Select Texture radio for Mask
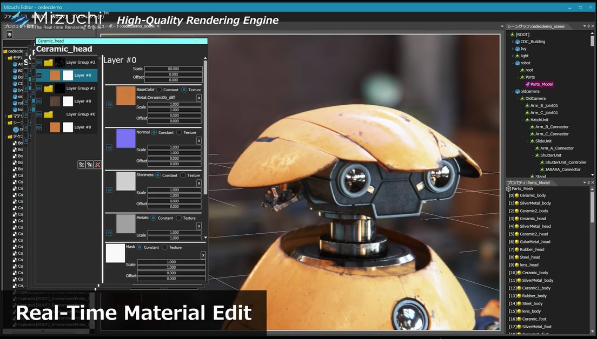Viewport: 597px width, 339px height. [165, 247]
